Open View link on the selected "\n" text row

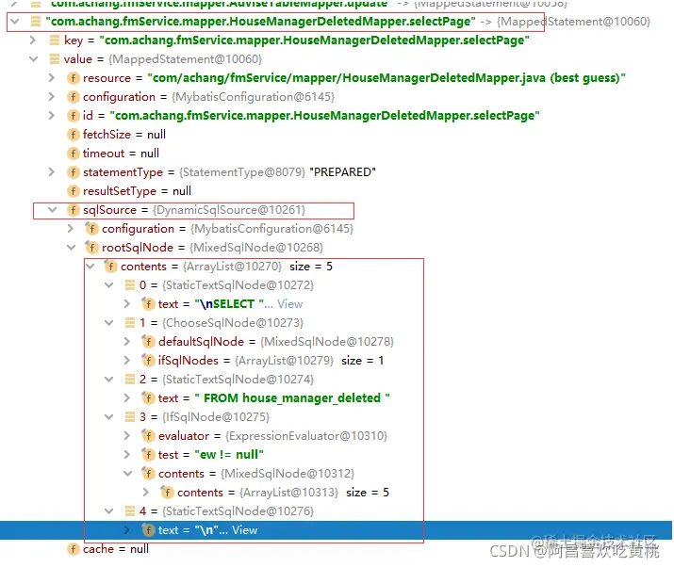[244, 530]
